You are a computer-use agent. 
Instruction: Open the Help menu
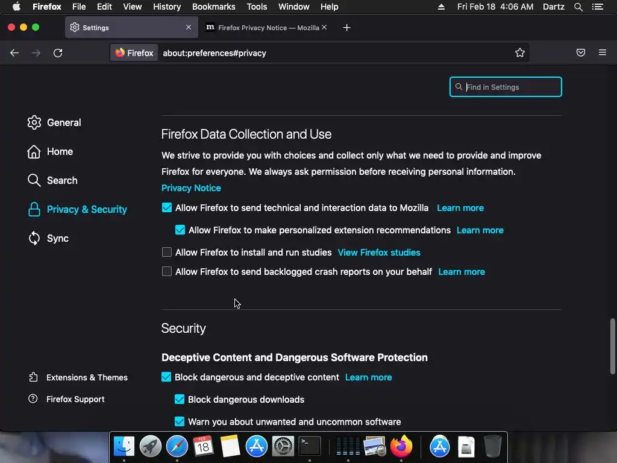tap(330, 7)
